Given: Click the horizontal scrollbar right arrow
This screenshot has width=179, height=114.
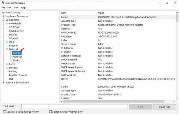Looking at the screenshot, I should click(174, 101).
